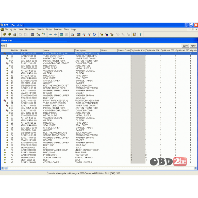198x198 pixels.
Task: Click the horizontal scrollbar right arrow
Action: (195, 168)
